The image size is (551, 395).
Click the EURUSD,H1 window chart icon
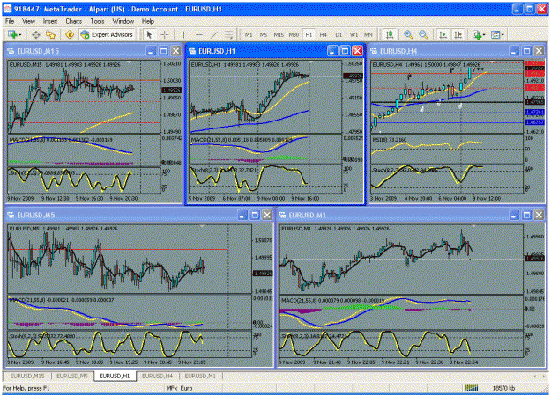[x=192, y=51]
